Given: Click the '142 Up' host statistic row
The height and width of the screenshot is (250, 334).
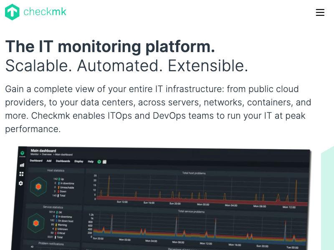Looking at the screenshot, I should [x=58, y=179].
